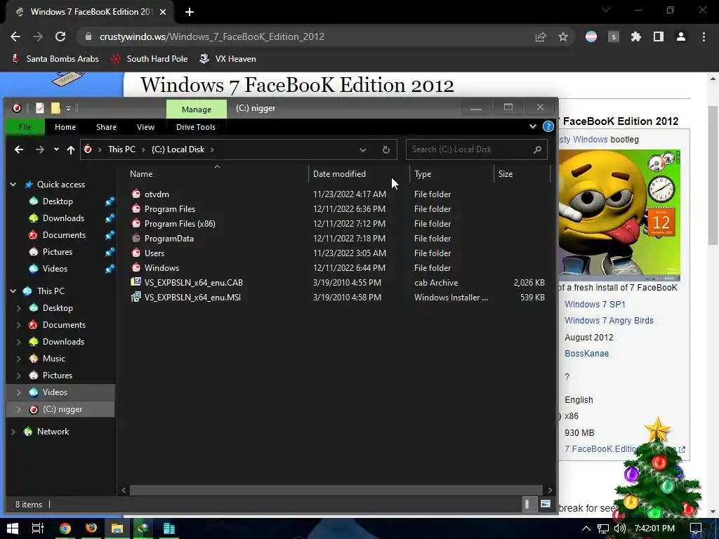Expand the Network node in the navigation pane

(x=13, y=432)
